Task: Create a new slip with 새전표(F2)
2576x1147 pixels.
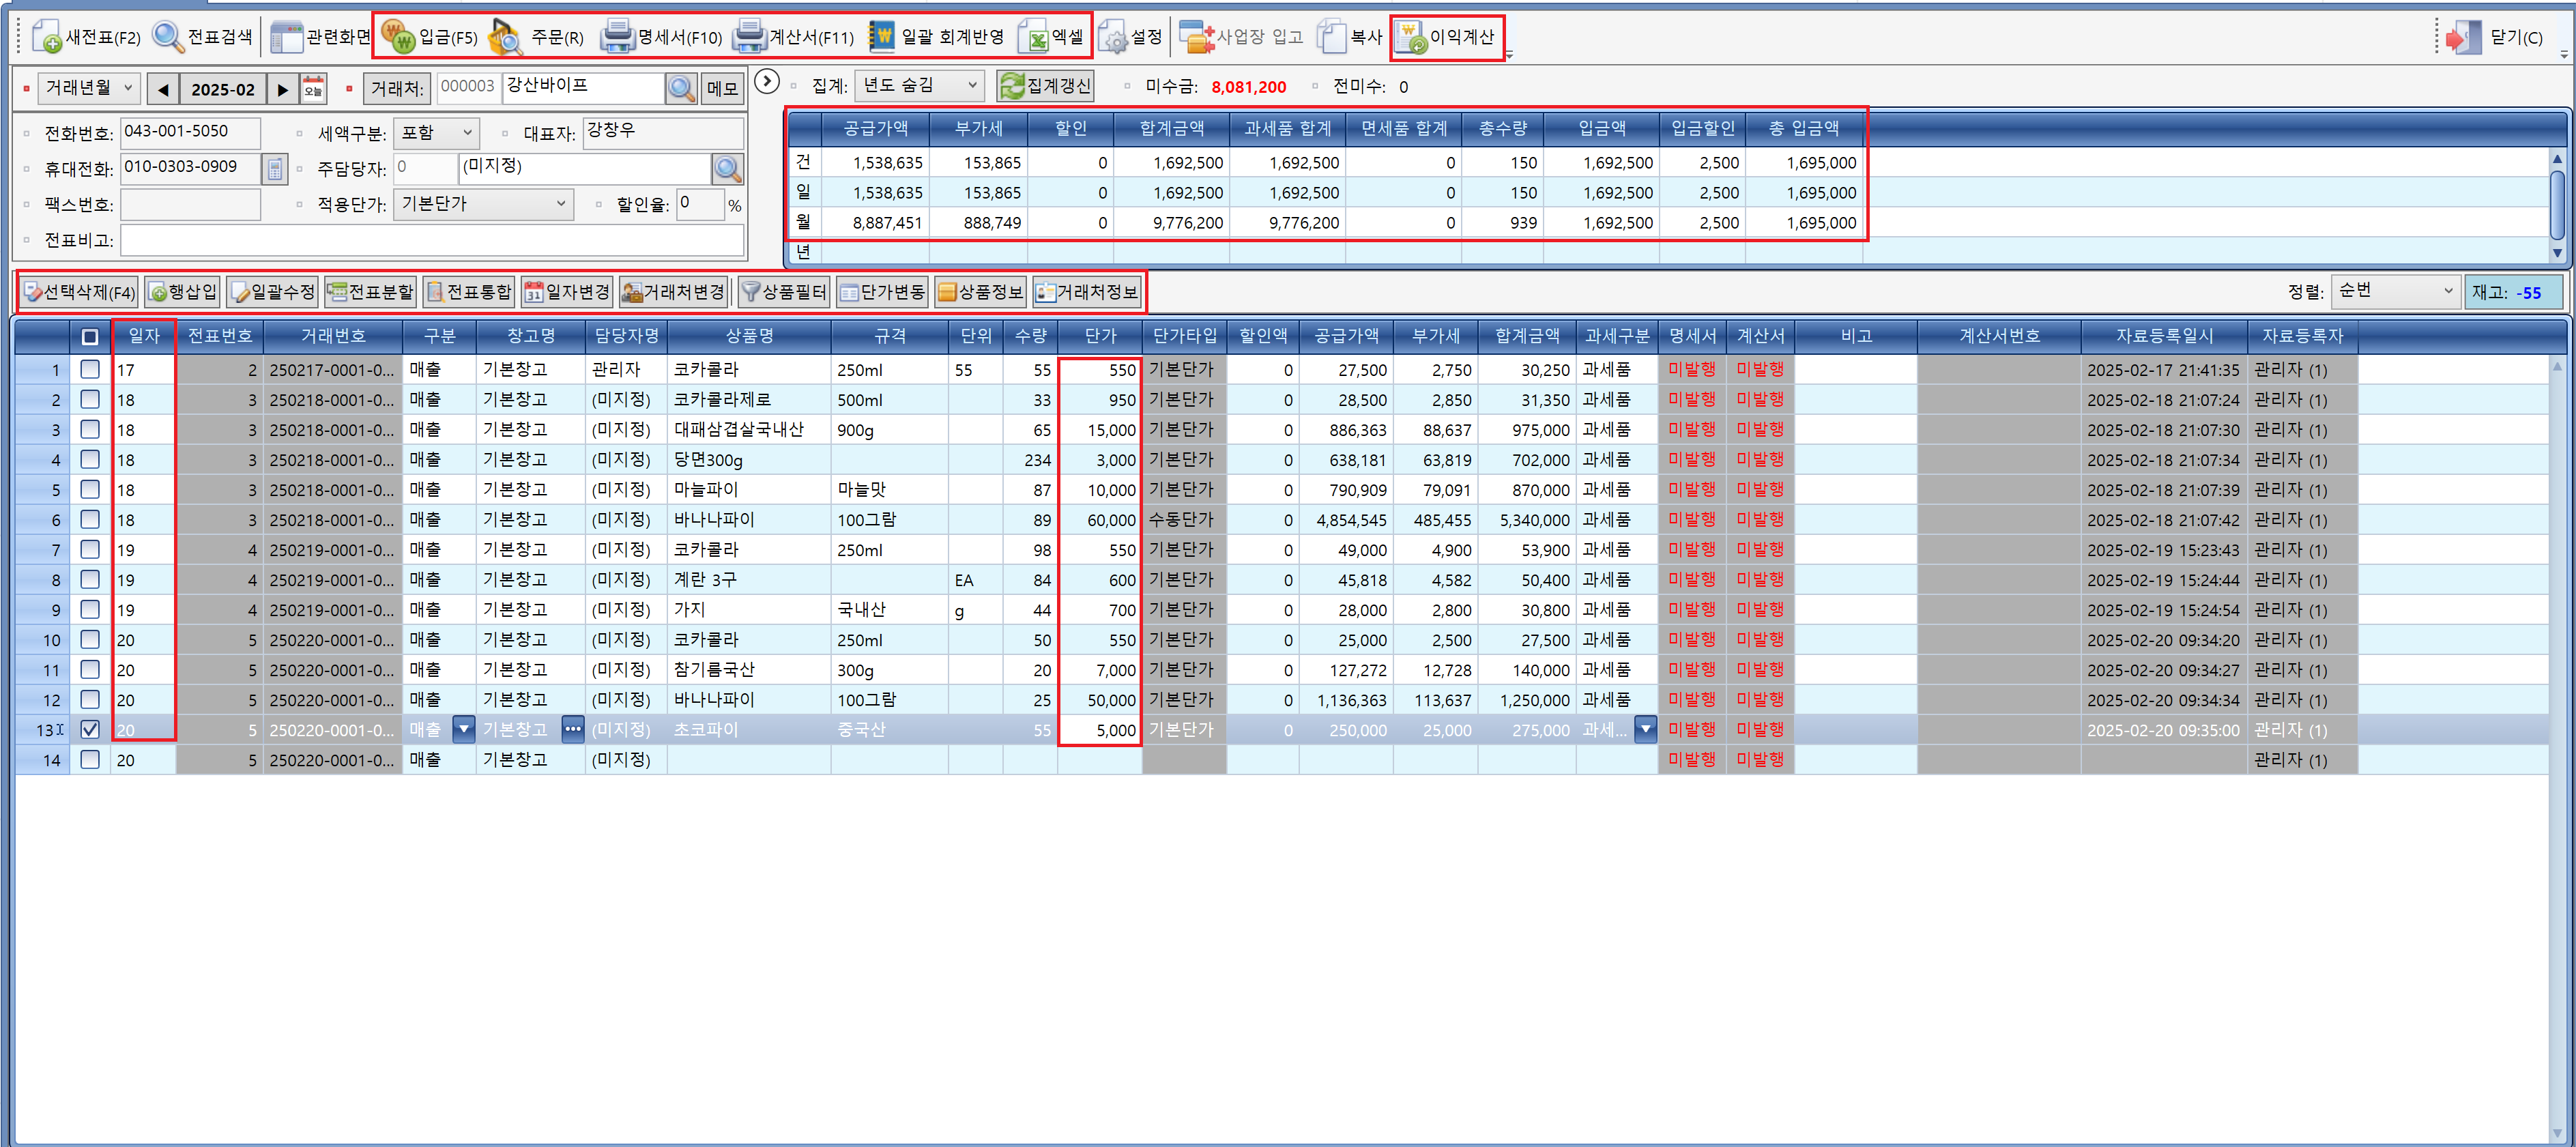Action: pos(86,37)
